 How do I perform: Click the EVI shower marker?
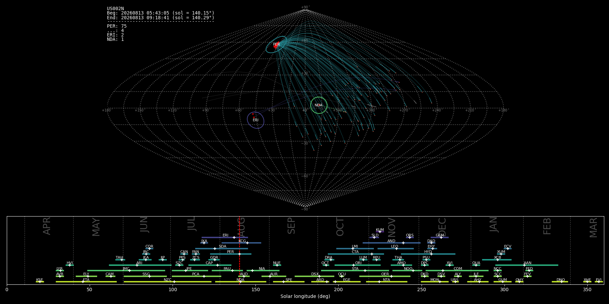coord(599,282)
